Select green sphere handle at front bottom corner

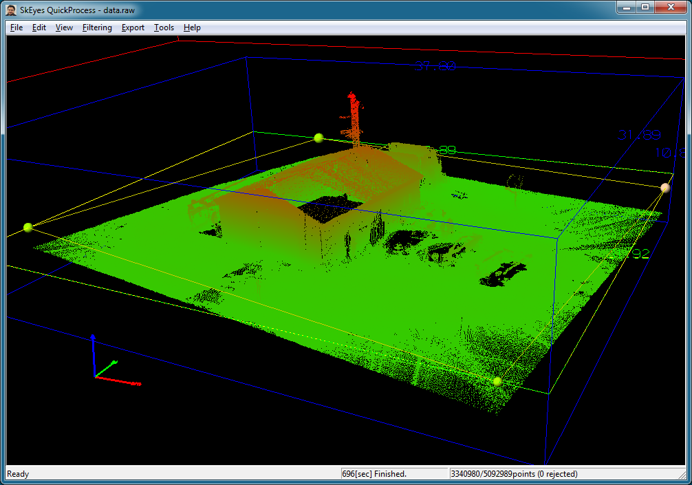(497, 381)
